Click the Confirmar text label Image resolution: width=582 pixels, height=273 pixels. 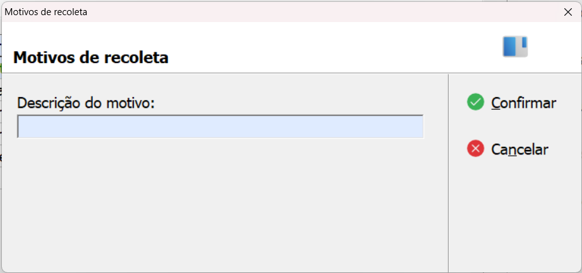pos(524,103)
